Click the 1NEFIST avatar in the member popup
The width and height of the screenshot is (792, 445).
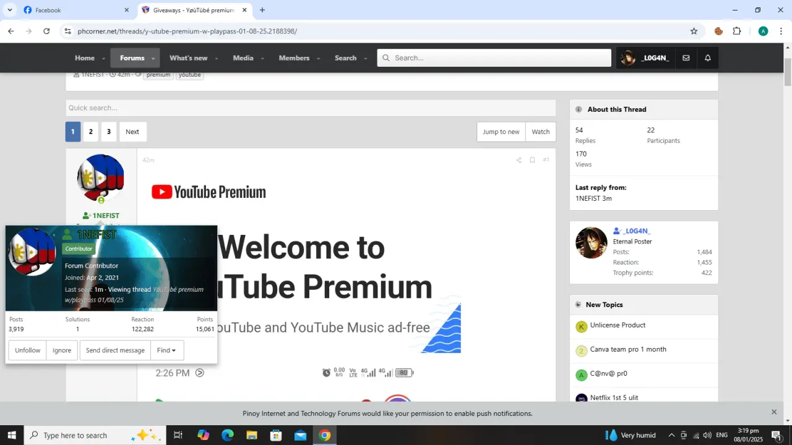(32, 252)
